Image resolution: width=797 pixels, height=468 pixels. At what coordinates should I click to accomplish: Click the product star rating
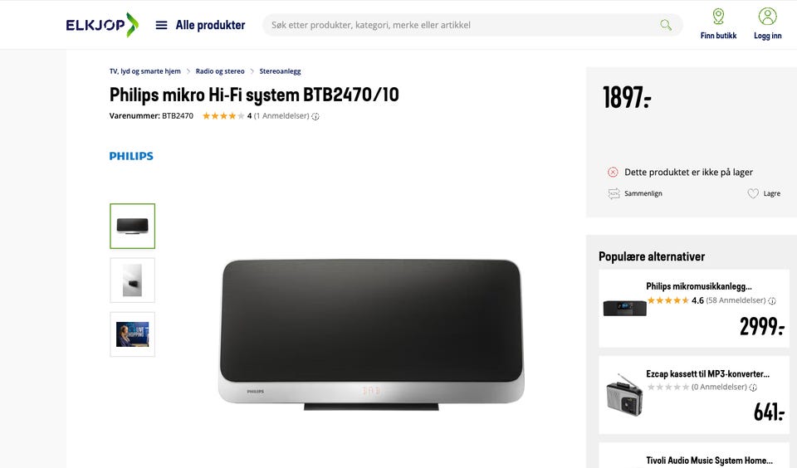click(223, 116)
